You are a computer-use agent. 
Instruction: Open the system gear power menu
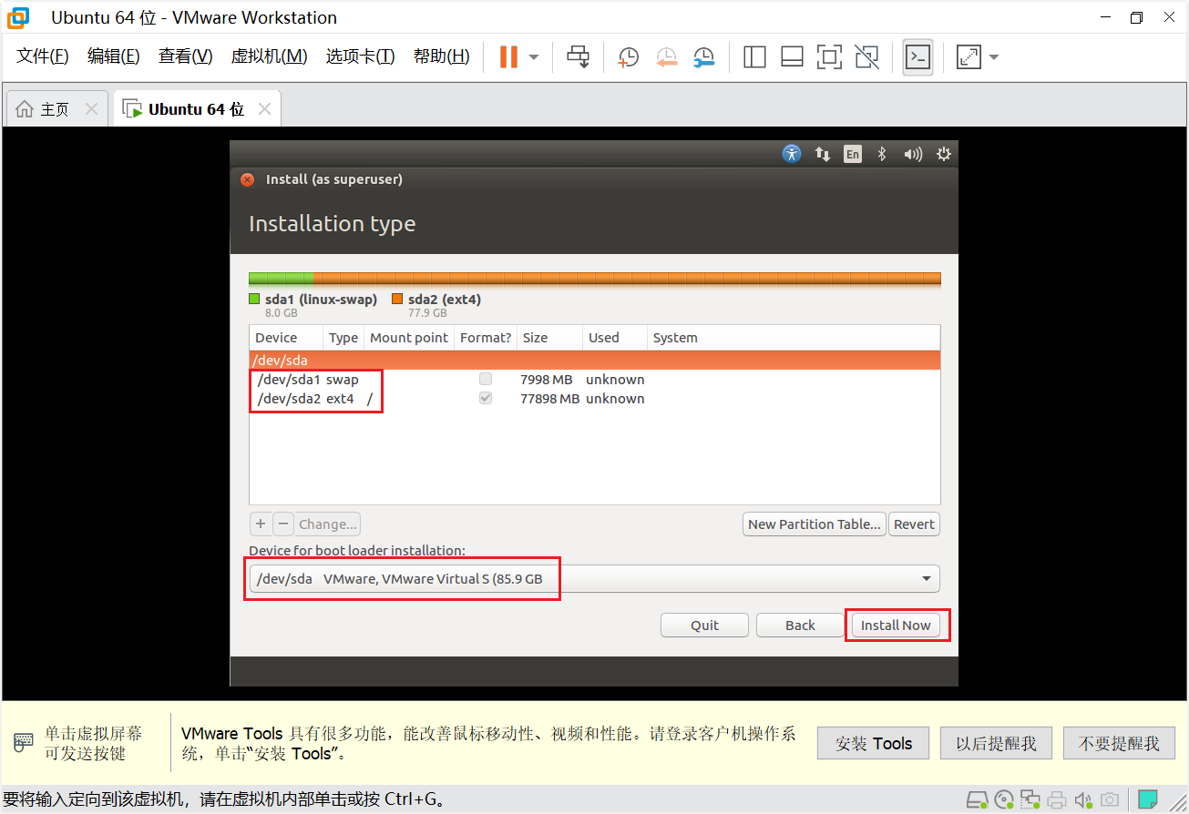944,154
